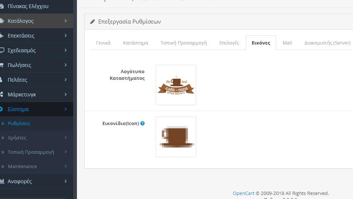Click the Σχεδιασμός monitor icon
The width and height of the screenshot is (353, 199).
(x=2, y=50)
